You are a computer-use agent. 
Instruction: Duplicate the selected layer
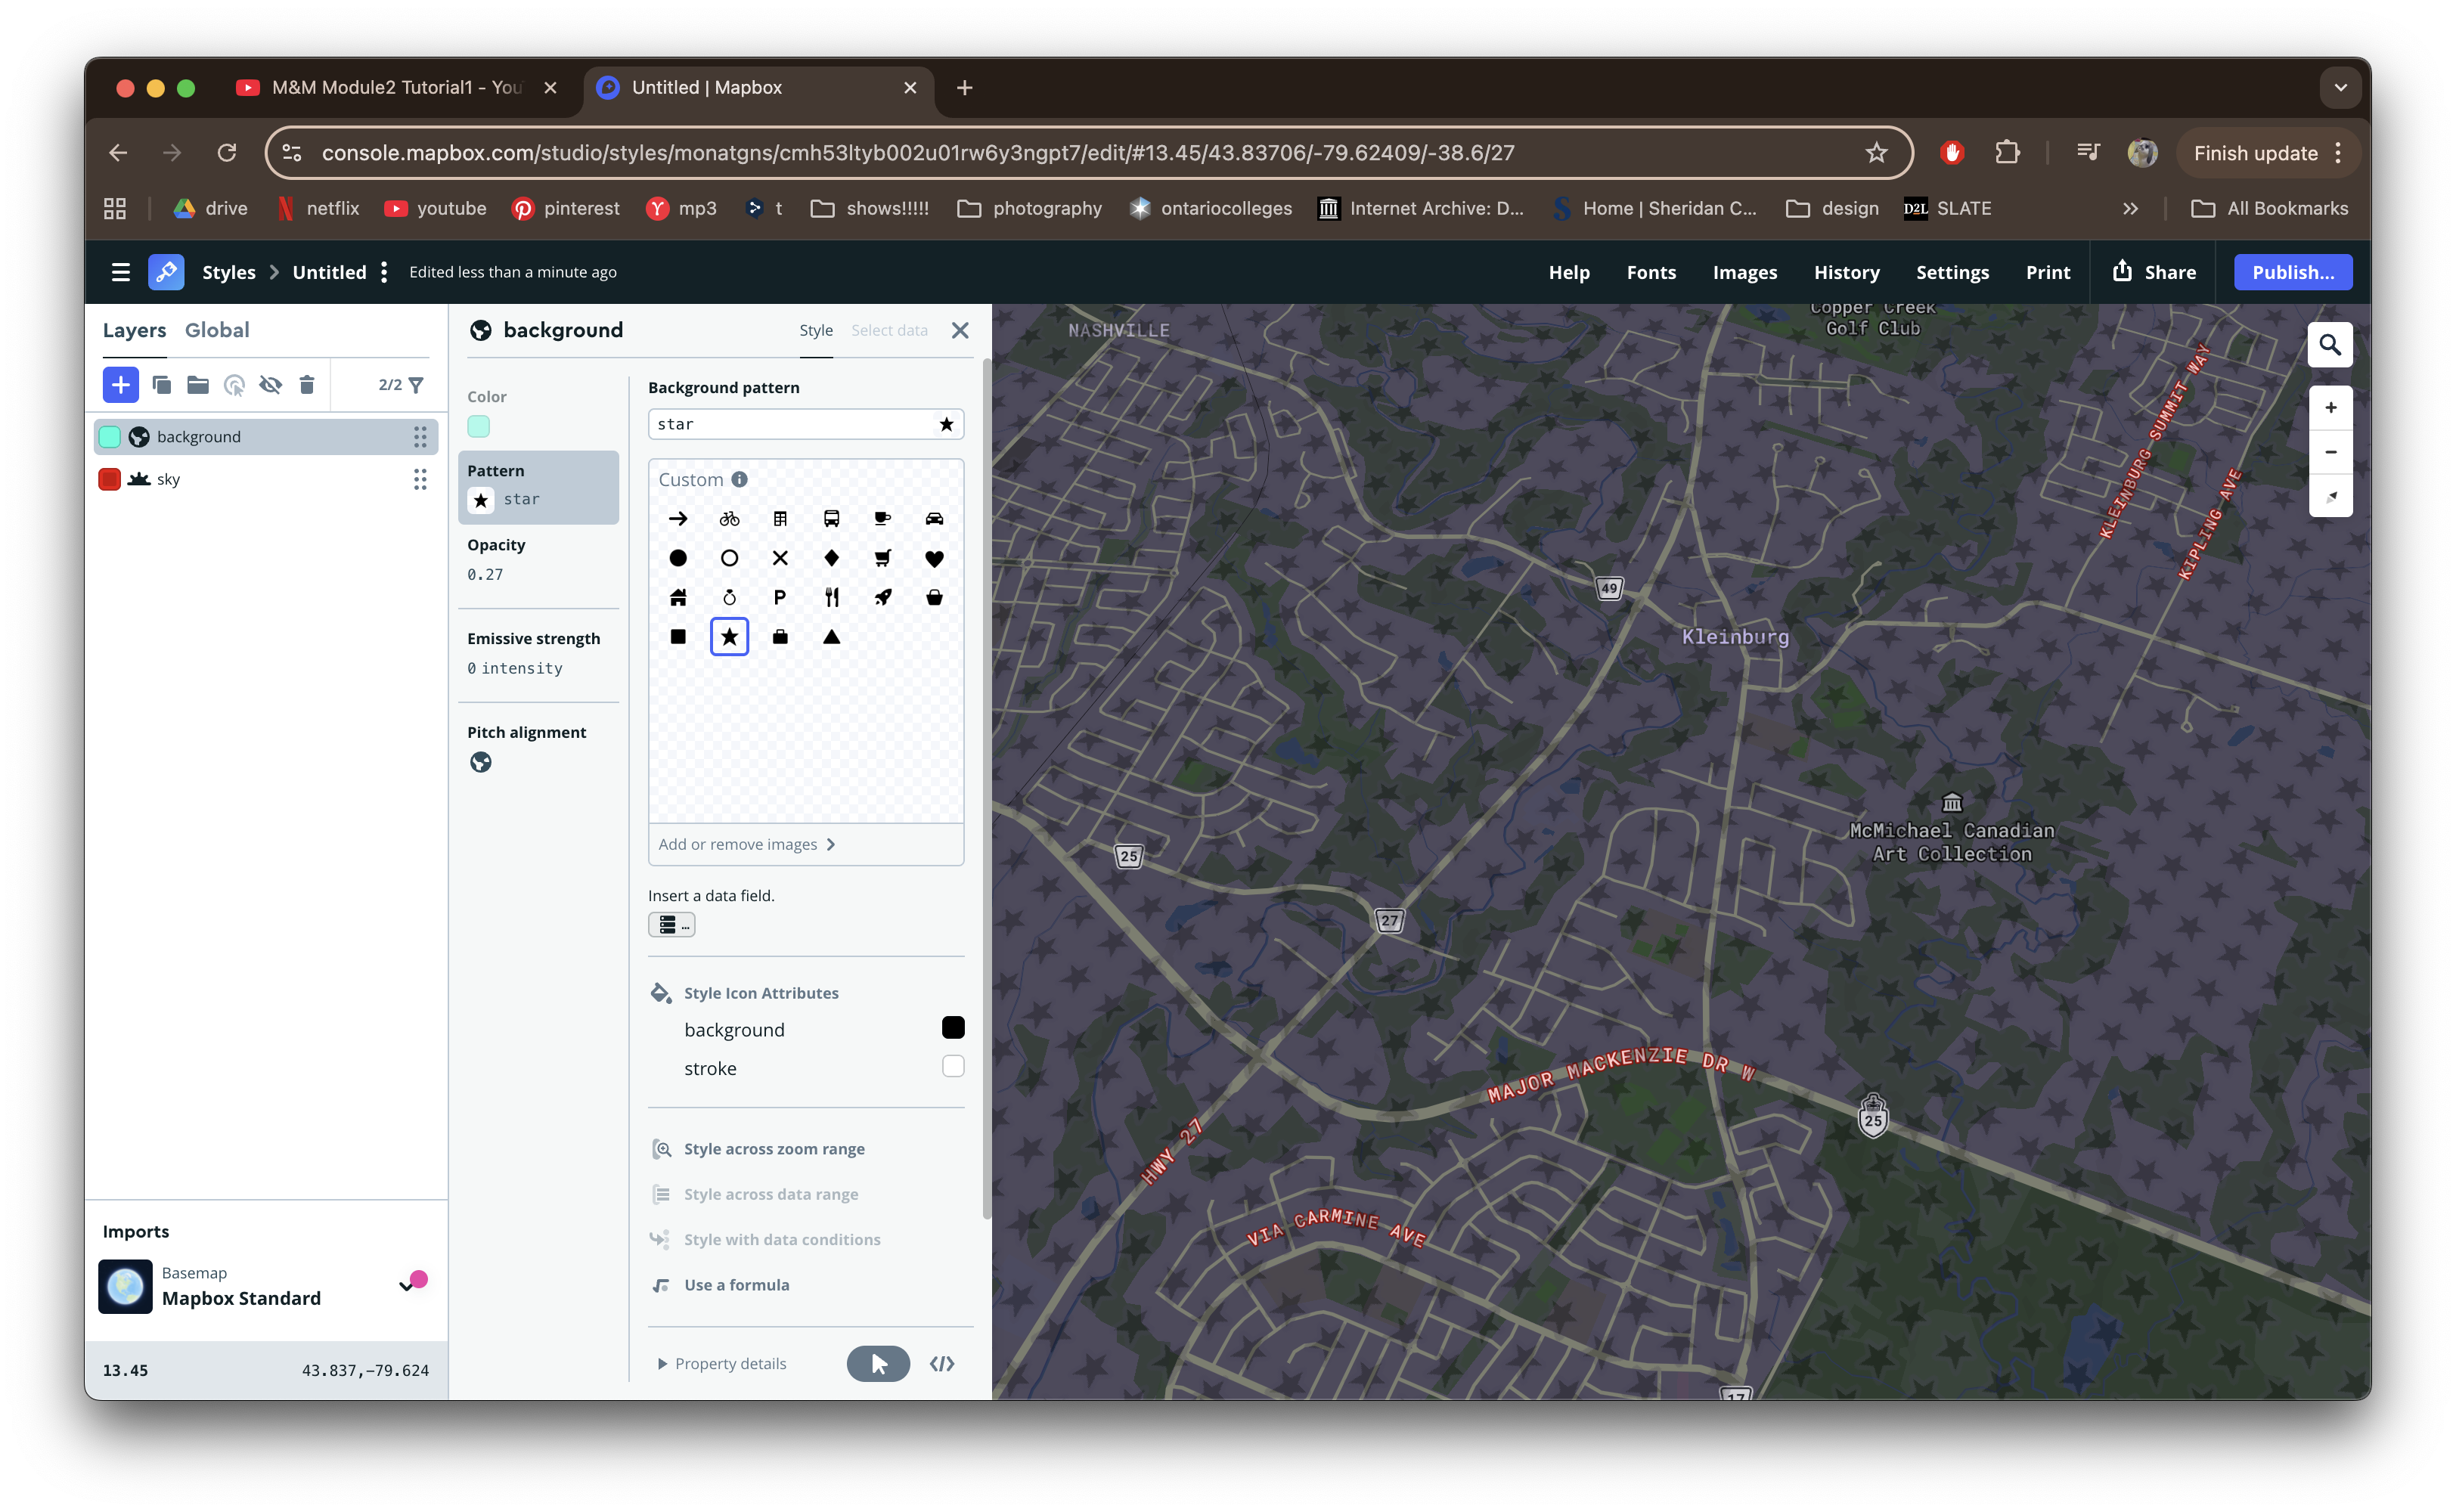161,385
